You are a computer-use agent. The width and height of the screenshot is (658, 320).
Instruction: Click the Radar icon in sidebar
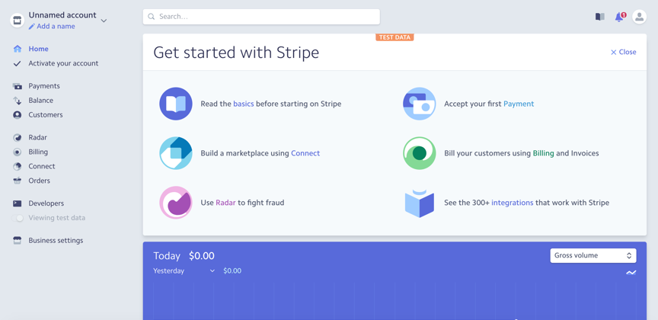18,137
